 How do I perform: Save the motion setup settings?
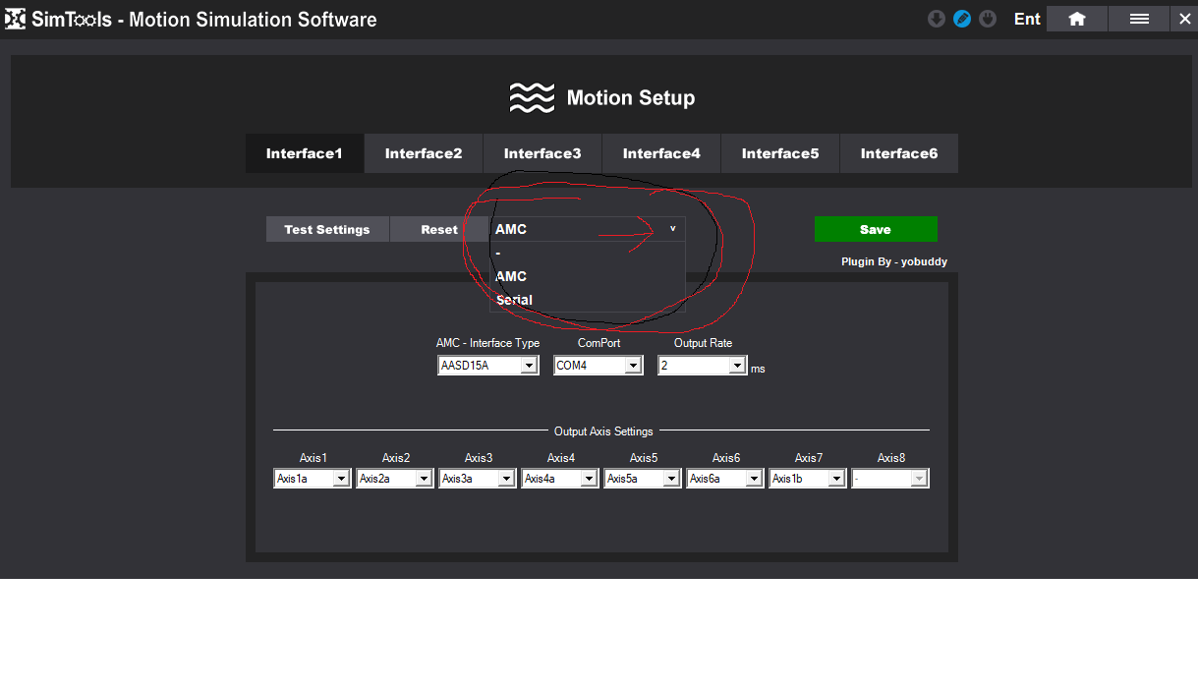click(876, 229)
